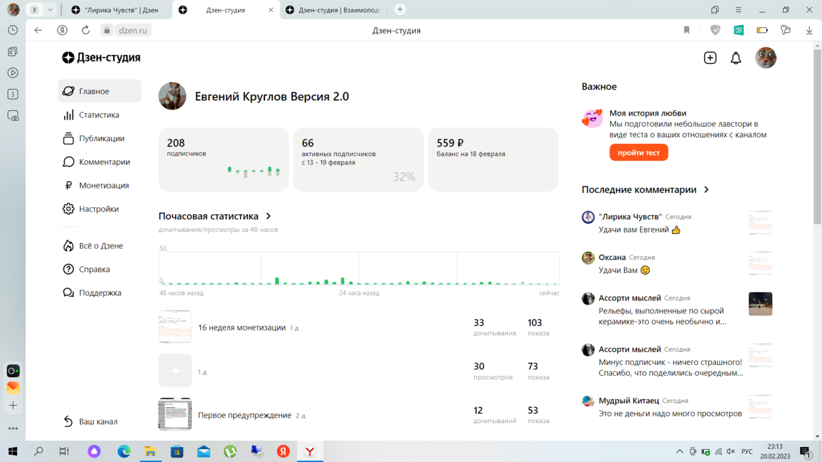The height and width of the screenshot is (462, 822).
Task: Open the Protect shield icon
Action: [x=715, y=30]
